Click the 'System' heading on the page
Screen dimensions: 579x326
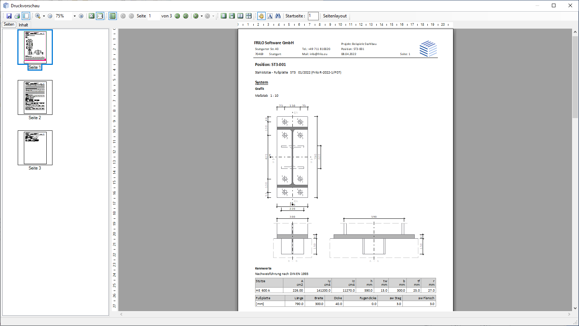point(261,82)
